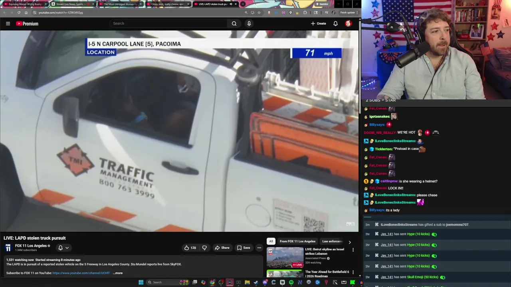The height and width of the screenshot is (287, 511).
Task: Open YouTube notifications bell in header
Action: click(x=335, y=24)
